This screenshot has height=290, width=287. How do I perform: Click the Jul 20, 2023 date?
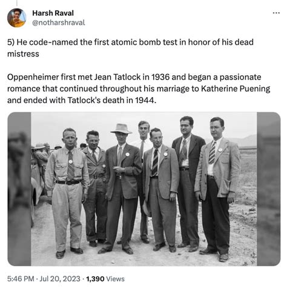click(60, 279)
